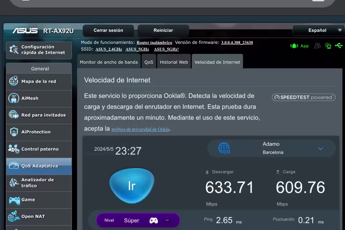Screen dimensions: 345x230
Task: Open the QoS Adaptativa menu item
Action: coord(39,166)
